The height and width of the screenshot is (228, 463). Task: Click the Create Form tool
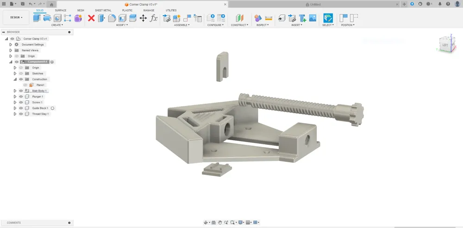pyautogui.click(x=78, y=18)
